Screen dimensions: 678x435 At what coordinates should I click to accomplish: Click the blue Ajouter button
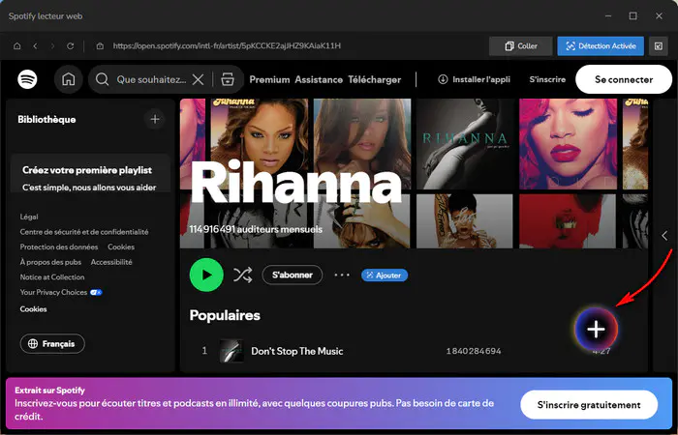[385, 275]
